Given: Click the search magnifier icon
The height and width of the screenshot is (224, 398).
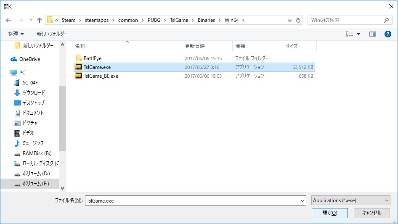Looking at the screenshot, I should pos(386,20).
